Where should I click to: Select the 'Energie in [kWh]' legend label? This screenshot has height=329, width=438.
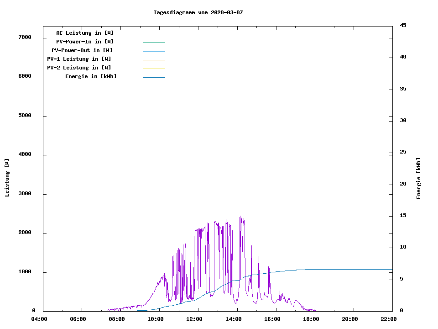pos(91,76)
